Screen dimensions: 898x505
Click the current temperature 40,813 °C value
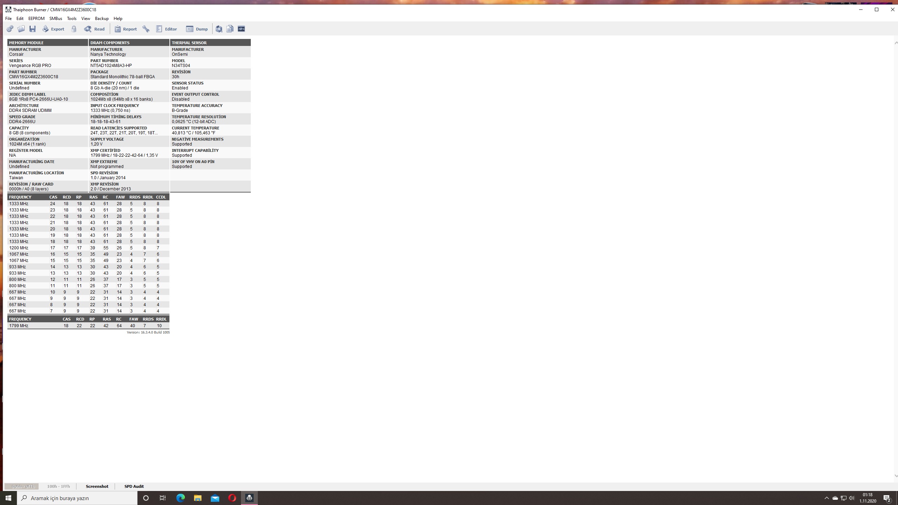point(193,133)
